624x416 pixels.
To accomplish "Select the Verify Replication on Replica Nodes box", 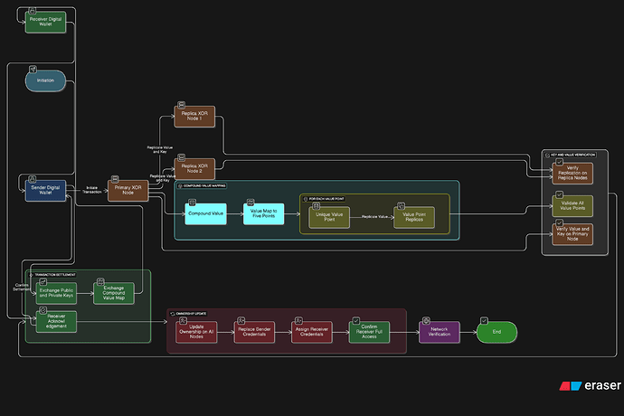I will [572, 173].
